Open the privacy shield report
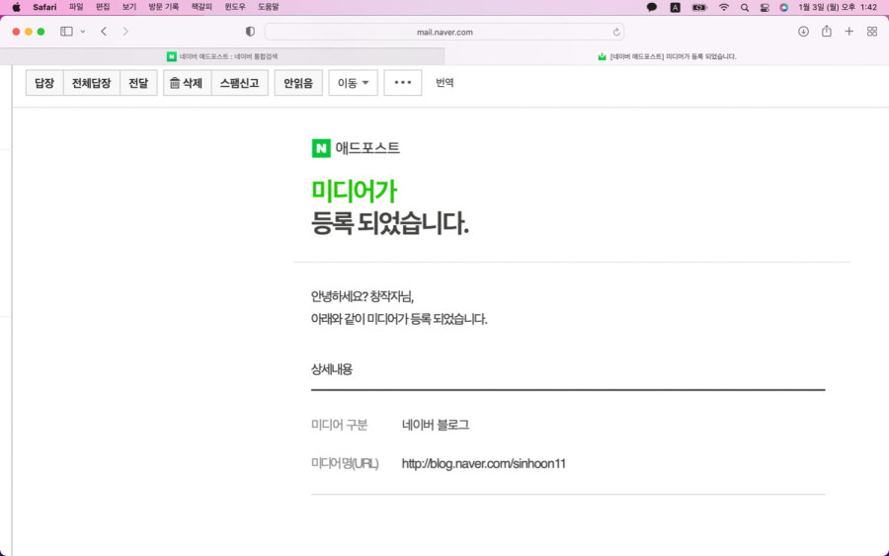Image resolution: width=889 pixels, height=556 pixels. 250,32
